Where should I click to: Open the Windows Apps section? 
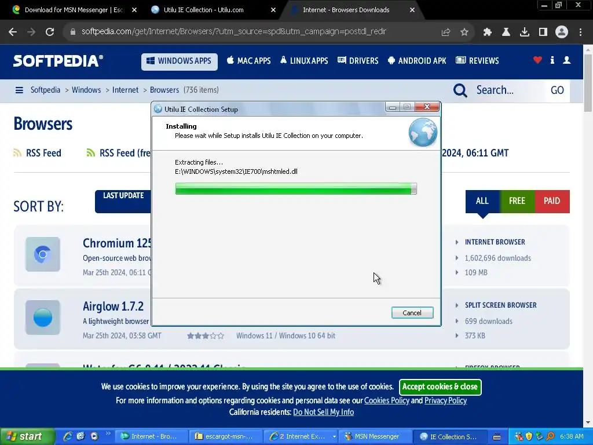click(x=180, y=61)
